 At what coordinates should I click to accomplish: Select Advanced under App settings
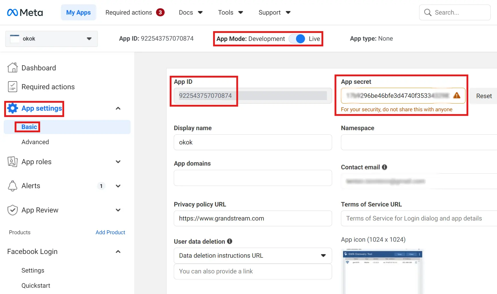tap(35, 142)
